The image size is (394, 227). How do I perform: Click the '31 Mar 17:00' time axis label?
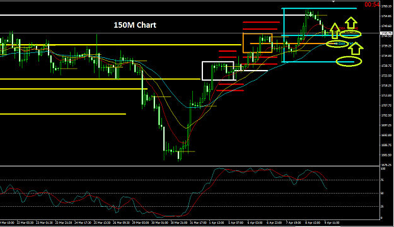199,223
